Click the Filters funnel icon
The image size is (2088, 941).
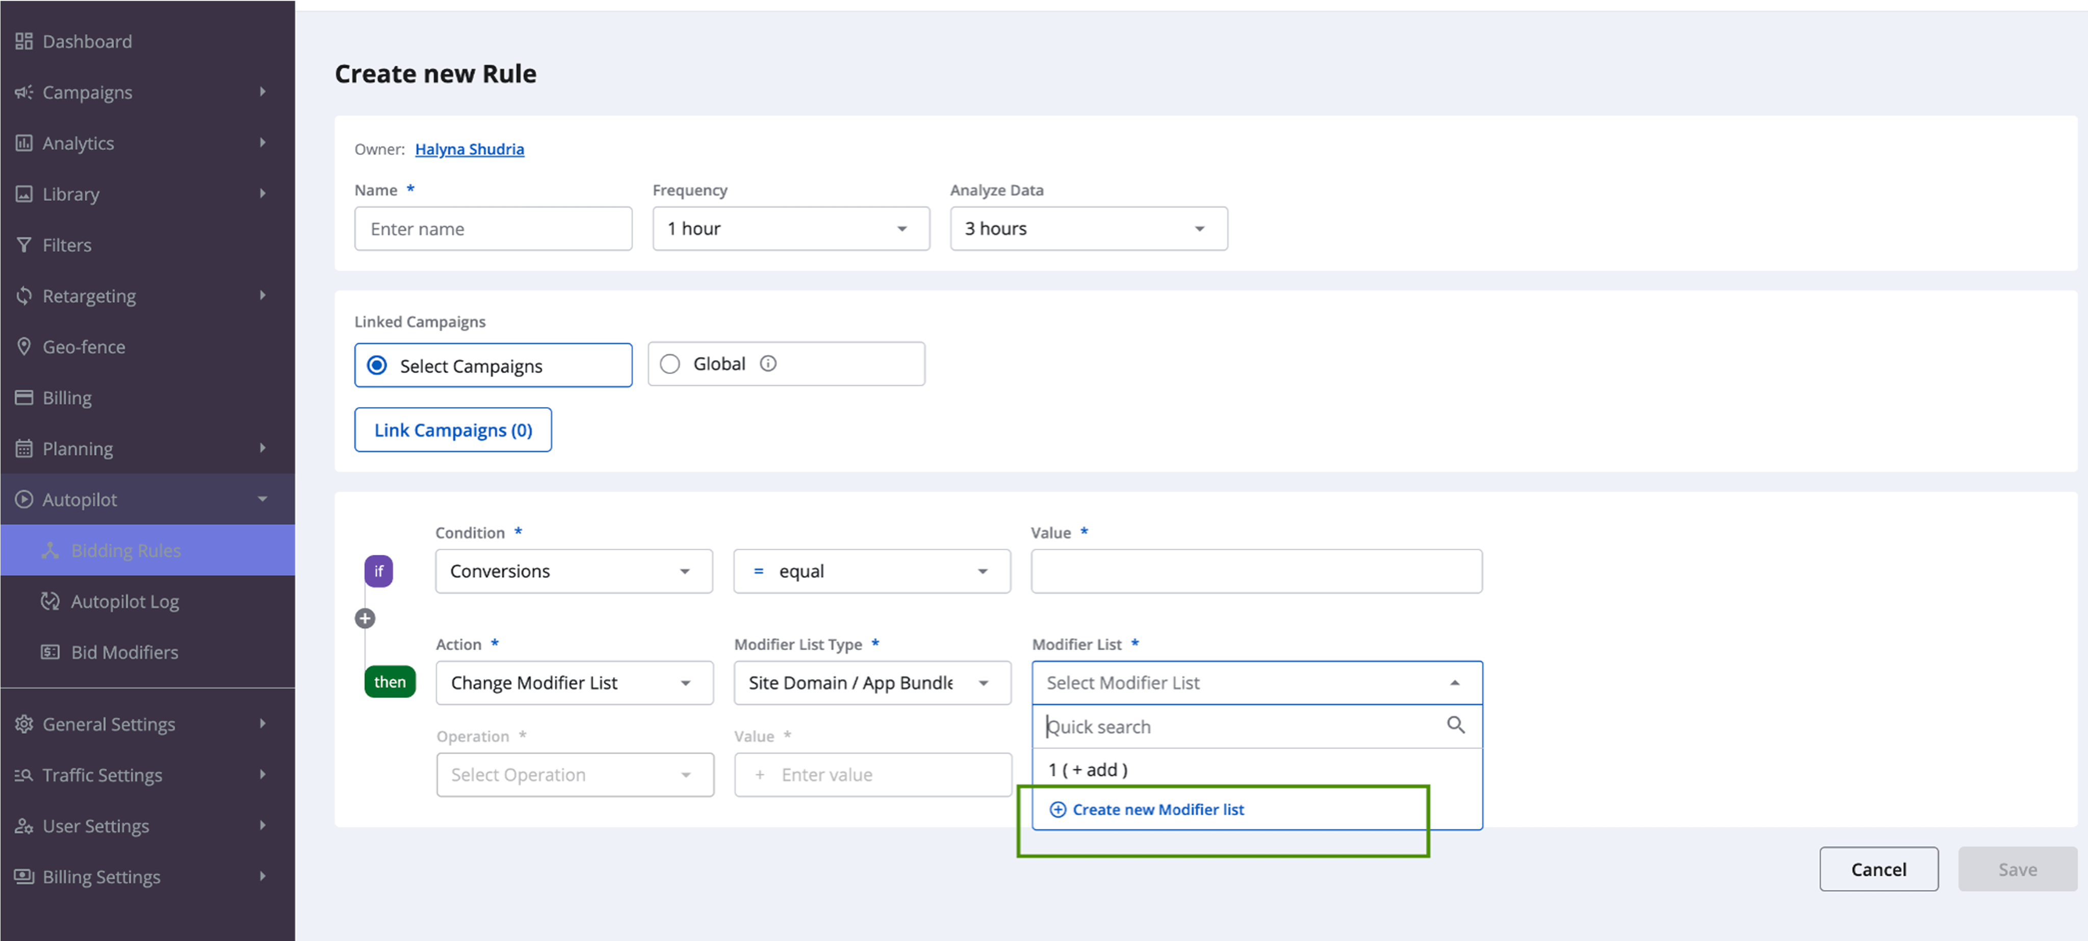(x=23, y=245)
